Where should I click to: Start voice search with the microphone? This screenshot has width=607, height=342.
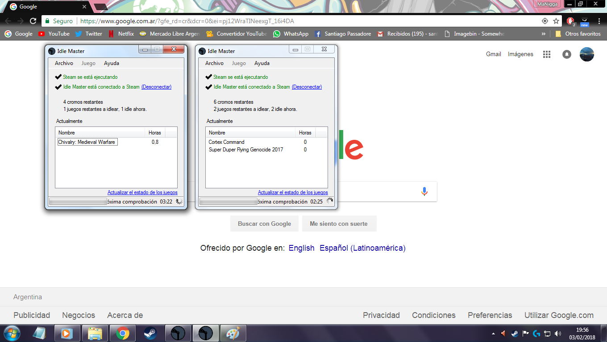[424, 191]
